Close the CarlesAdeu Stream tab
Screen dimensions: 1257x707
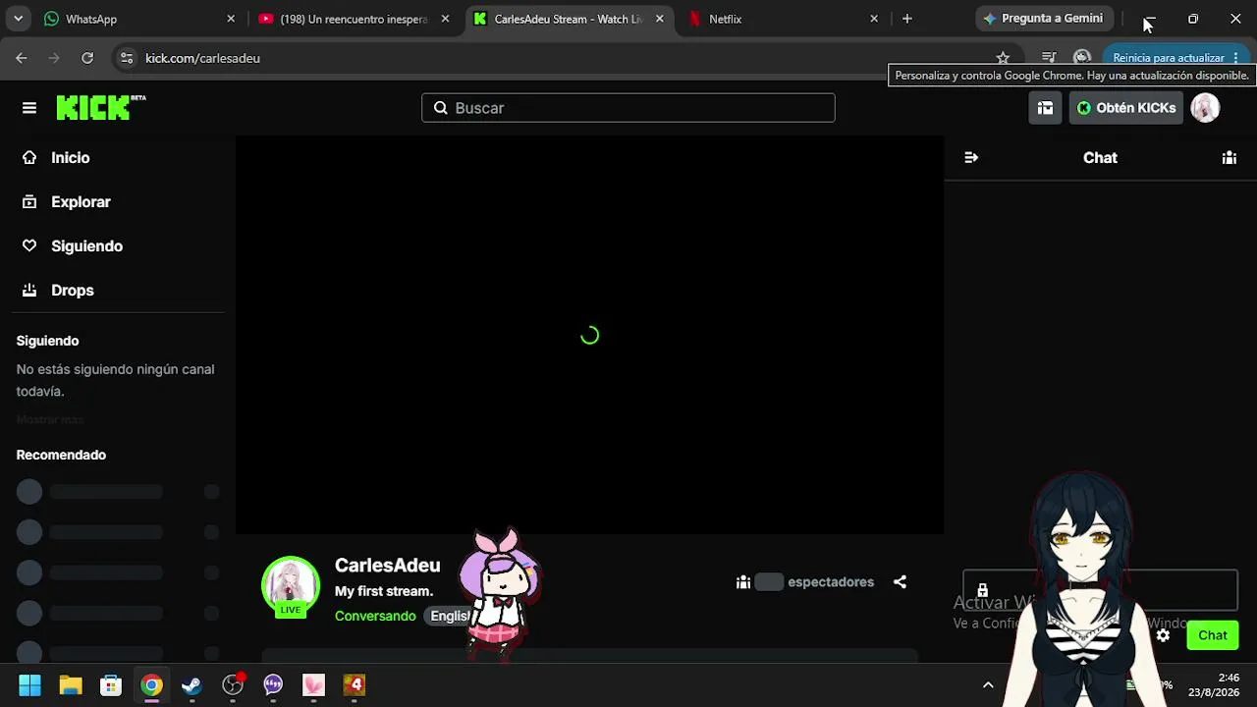click(659, 19)
